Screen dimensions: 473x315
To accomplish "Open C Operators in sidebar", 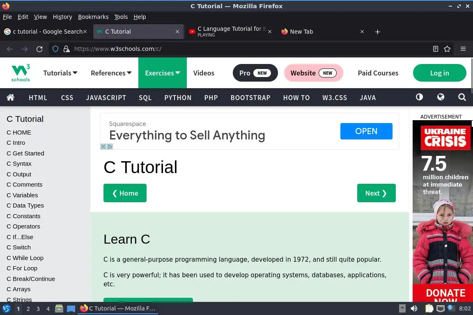I will coord(23,226).
